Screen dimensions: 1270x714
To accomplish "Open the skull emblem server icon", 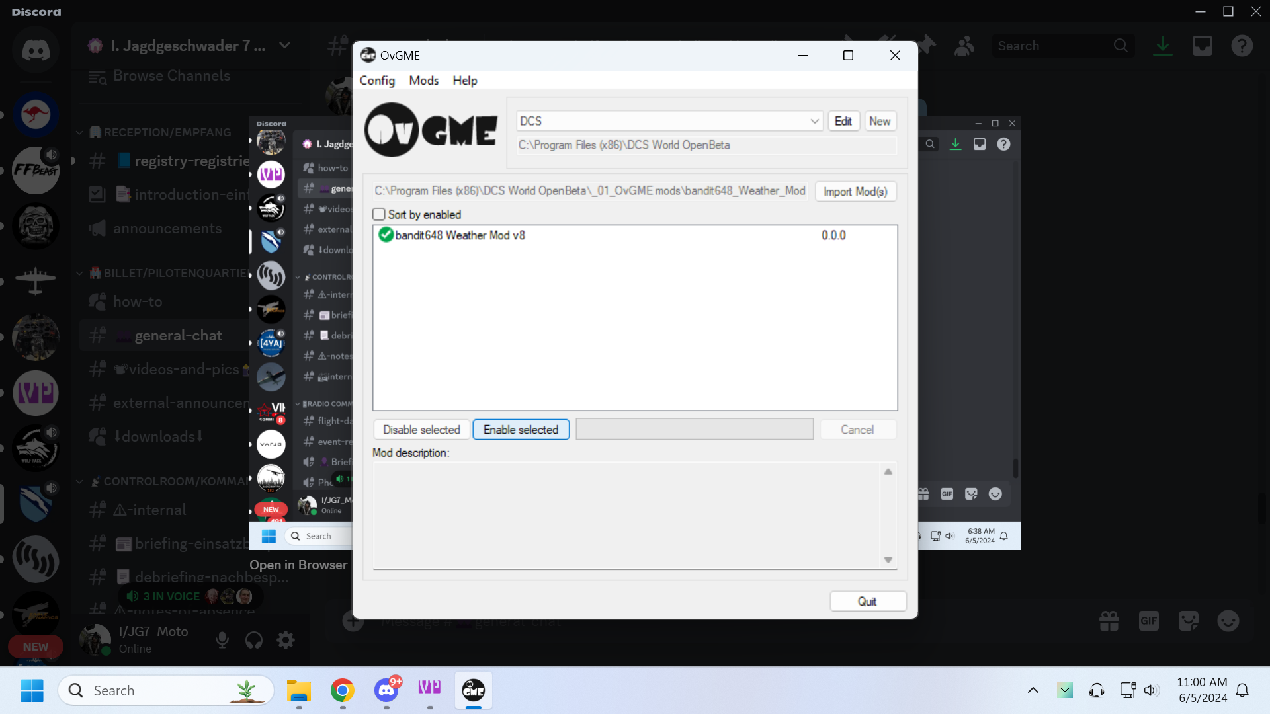I will 36,226.
